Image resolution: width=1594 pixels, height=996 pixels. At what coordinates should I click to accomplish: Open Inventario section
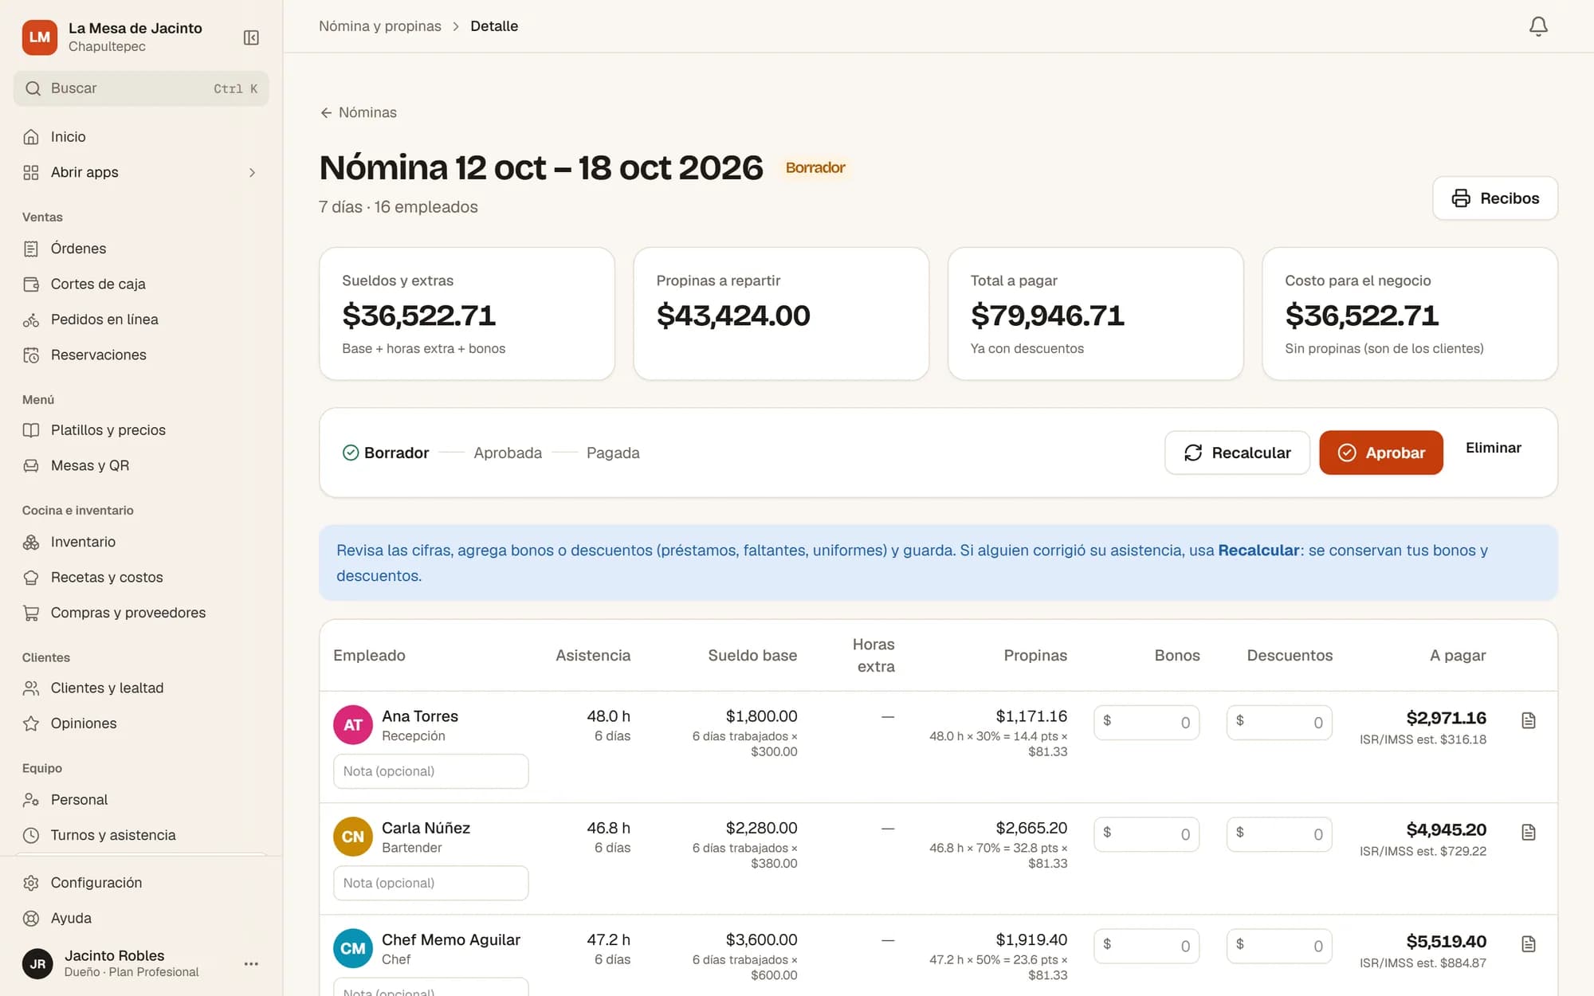pos(141,542)
